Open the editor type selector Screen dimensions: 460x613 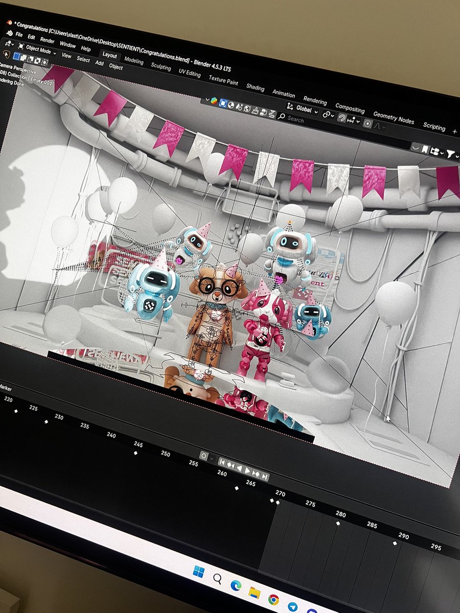click(9, 43)
